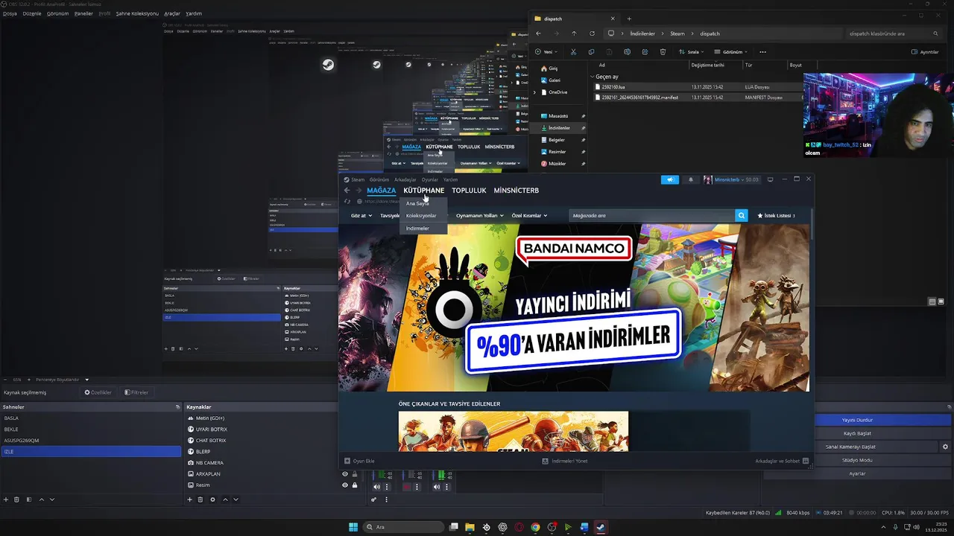Refresh the dispatch folder in File Explorer
The width and height of the screenshot is (954, 536).
[592, 33]
